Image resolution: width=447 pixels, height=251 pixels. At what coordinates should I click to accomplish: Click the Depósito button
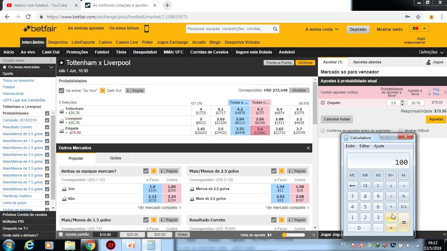358,29
